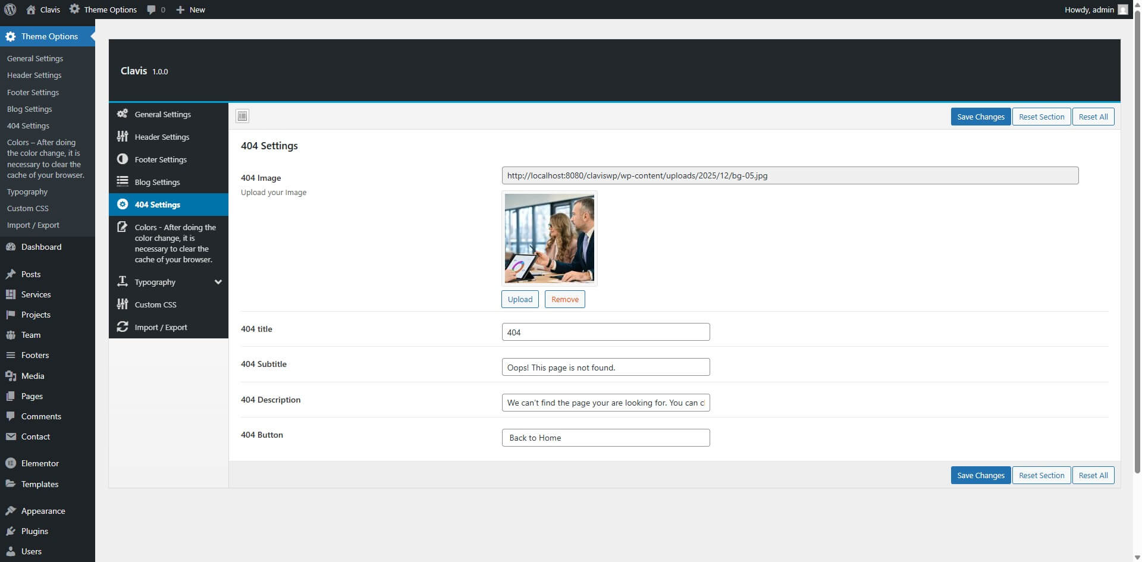Click the expand-all sections icon above 404 Settings

point(242,116)
